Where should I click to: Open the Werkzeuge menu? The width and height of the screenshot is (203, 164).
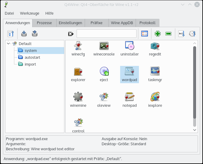pyautogui.click(x=30, y=13)
